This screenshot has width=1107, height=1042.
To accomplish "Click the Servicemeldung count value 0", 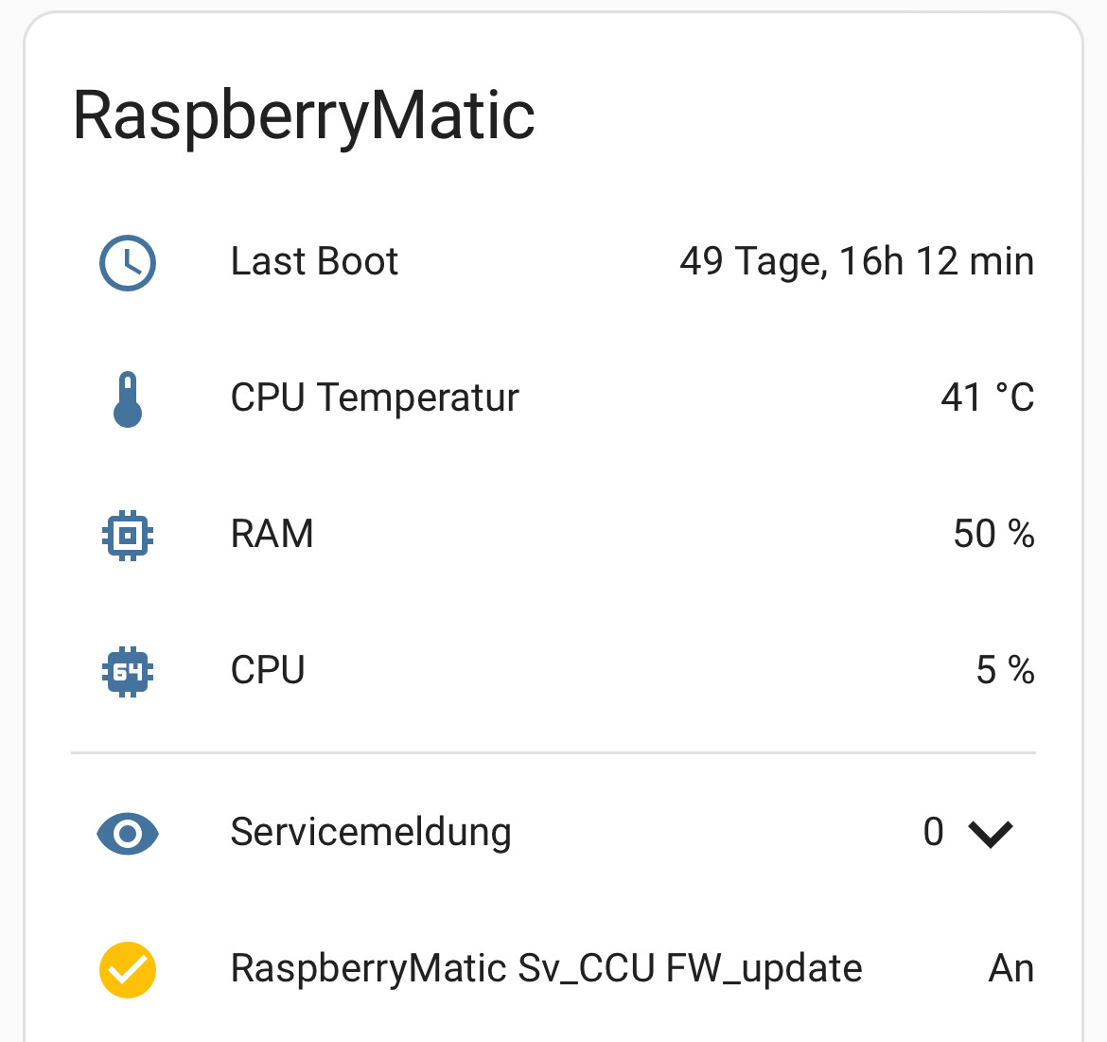I will (933, 832).
